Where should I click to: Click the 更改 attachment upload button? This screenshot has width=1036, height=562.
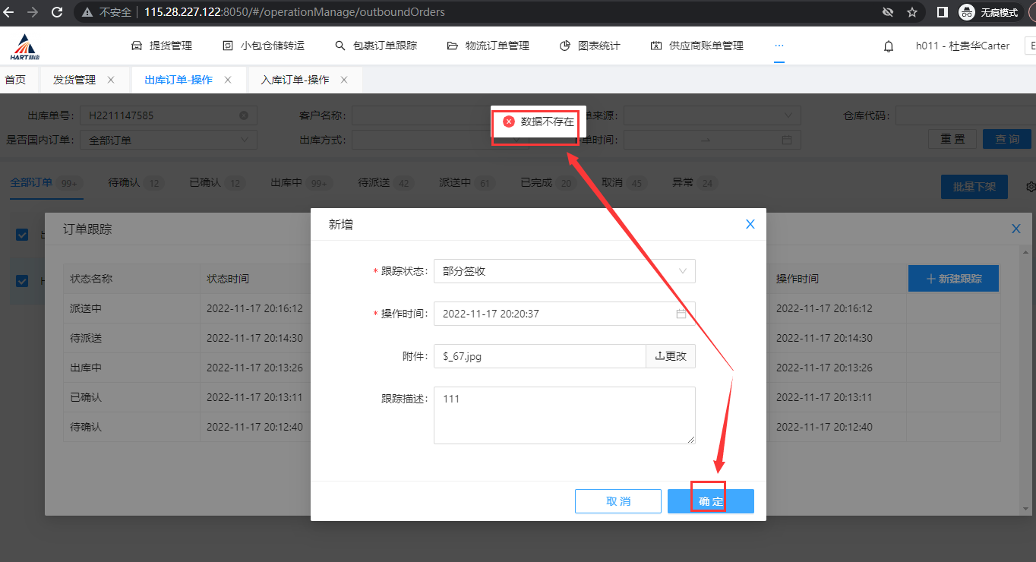point(670,356)
